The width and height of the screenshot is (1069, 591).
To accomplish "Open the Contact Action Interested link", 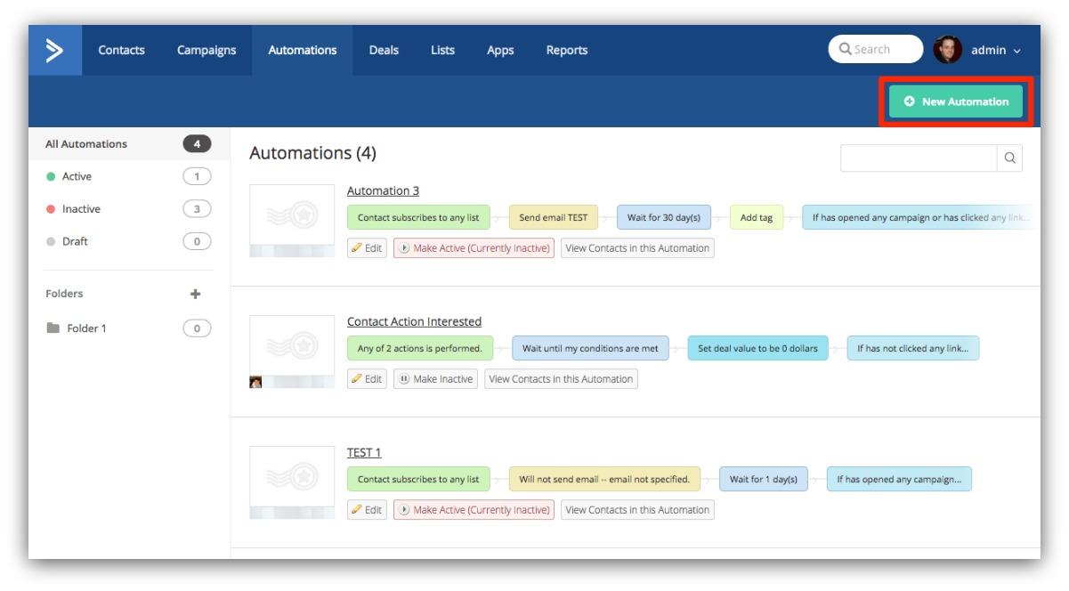I will (x=414, y=321).
